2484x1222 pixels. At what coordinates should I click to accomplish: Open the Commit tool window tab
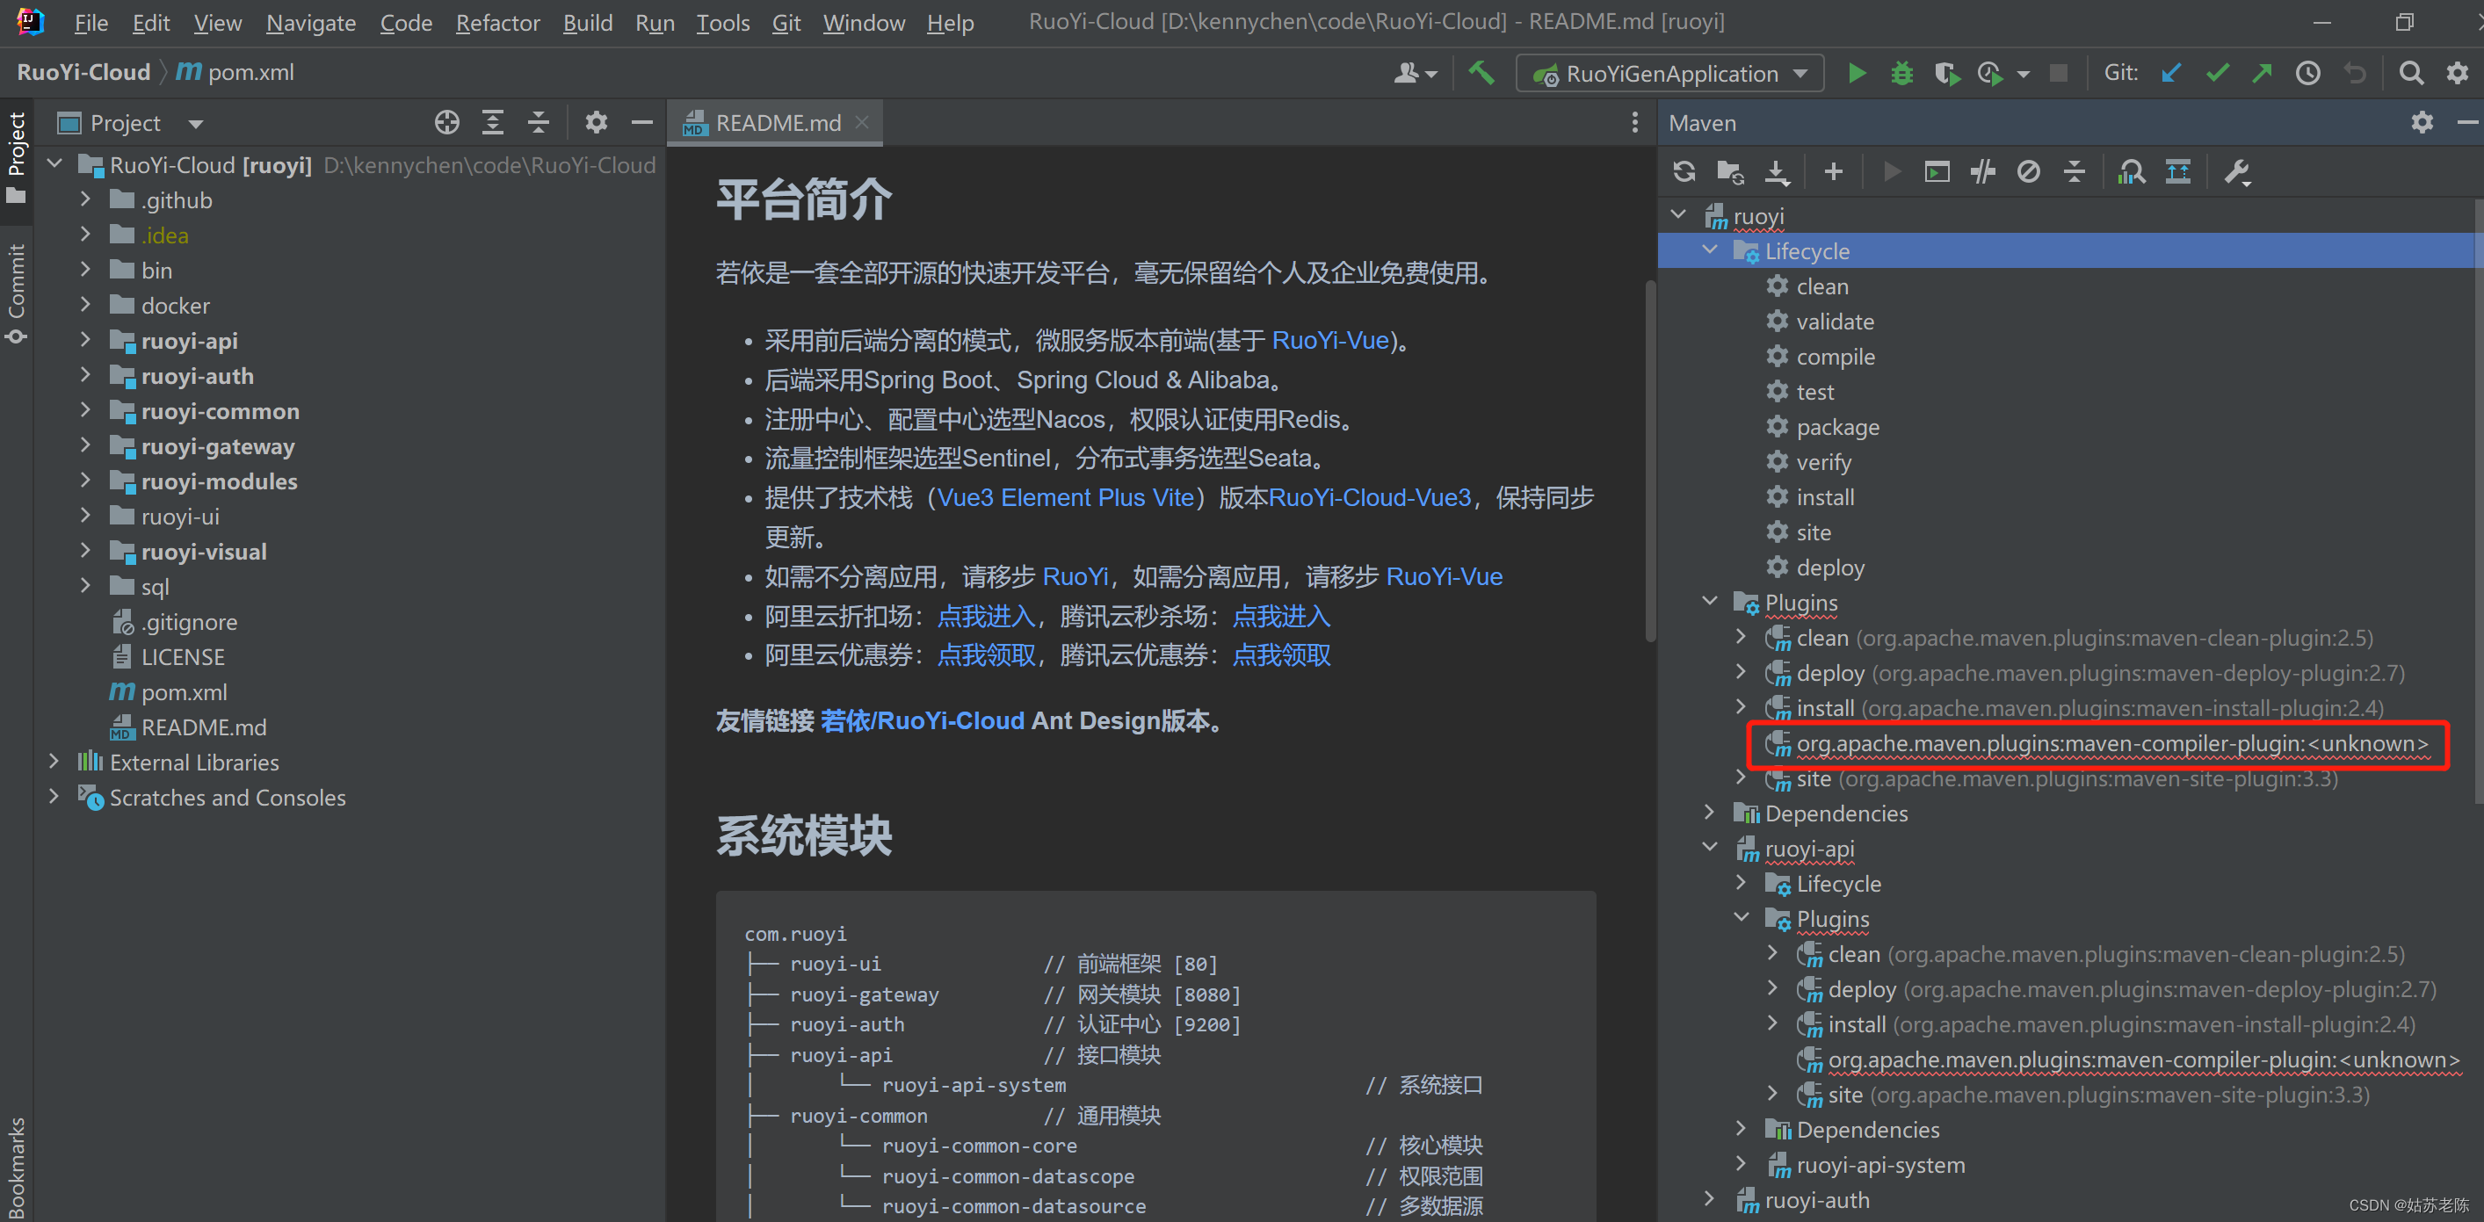(17, 293)
